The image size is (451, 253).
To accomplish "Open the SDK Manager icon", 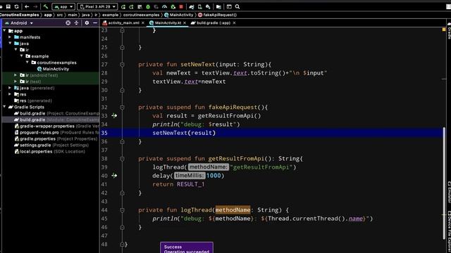I will coord(208,6).
